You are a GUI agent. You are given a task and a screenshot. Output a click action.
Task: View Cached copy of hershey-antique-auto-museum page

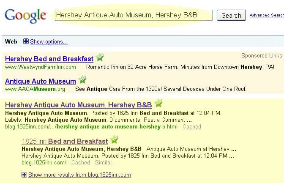point(191,127)
